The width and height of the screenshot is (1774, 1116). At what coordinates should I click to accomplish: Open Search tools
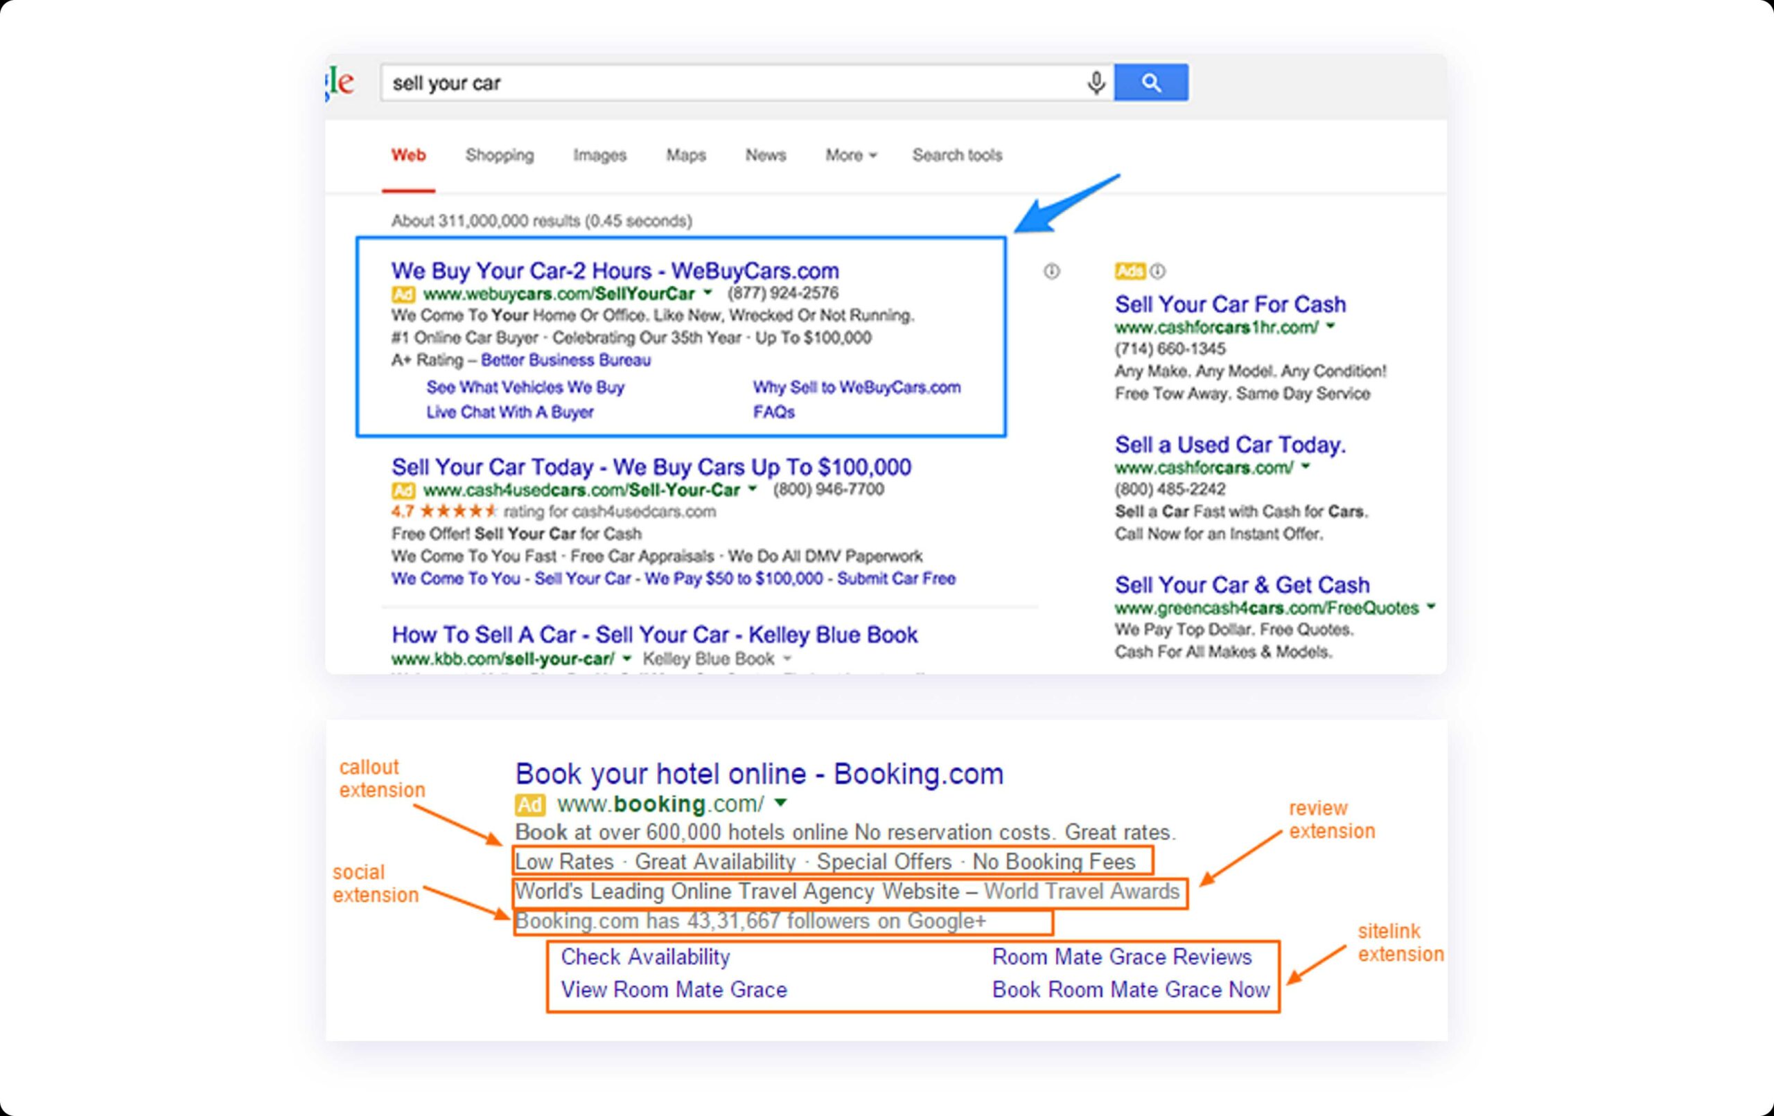(957, 155)
